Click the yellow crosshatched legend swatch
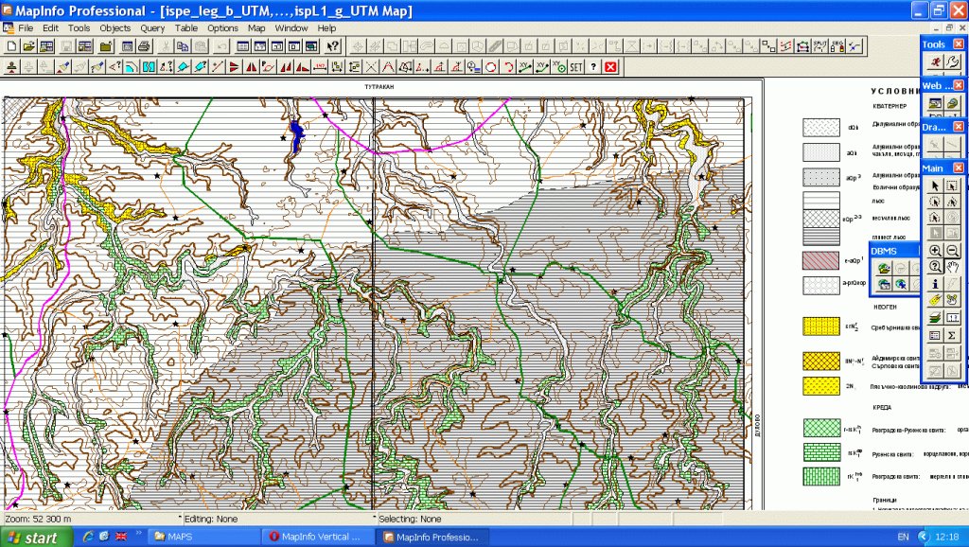This screenshot has width=969, height=547. pyautogui.click(x=821, y=361)
